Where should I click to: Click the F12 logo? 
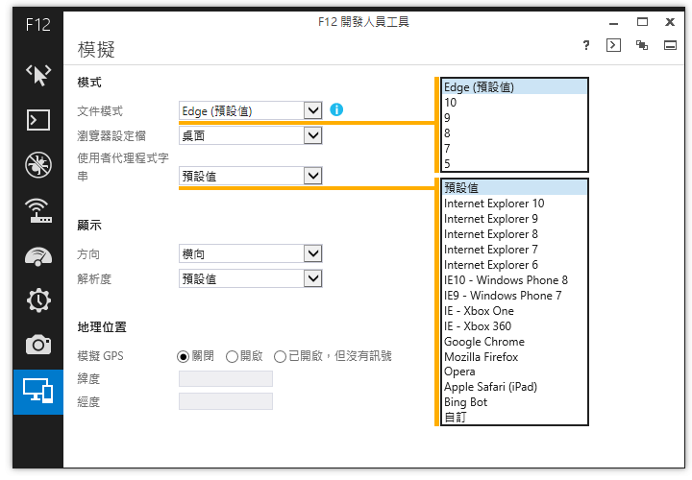click(38, 25)
